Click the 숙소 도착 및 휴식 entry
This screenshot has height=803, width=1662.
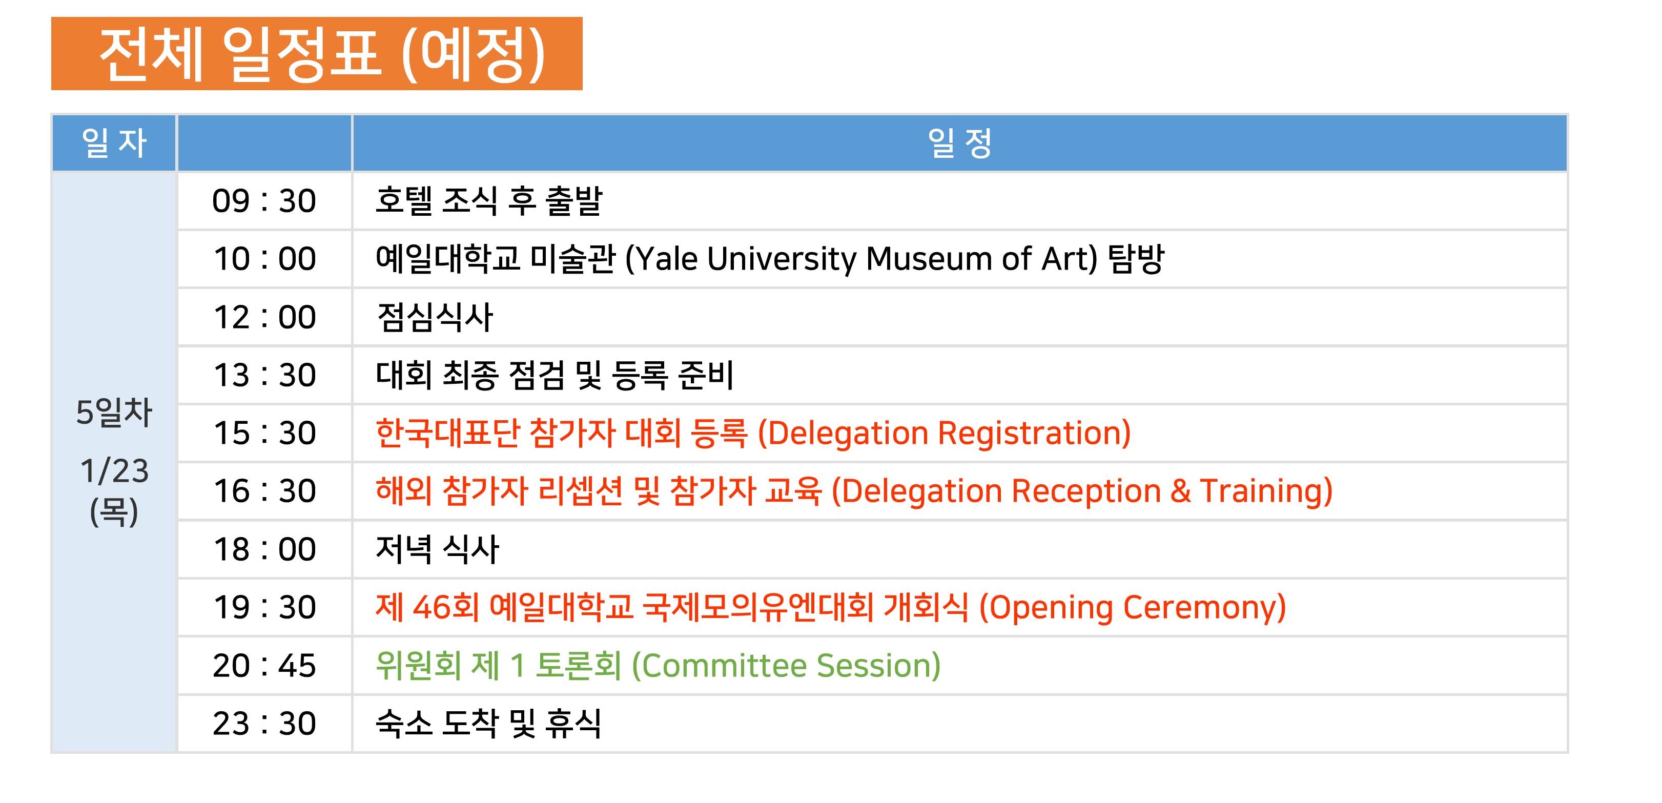(488, 723)
